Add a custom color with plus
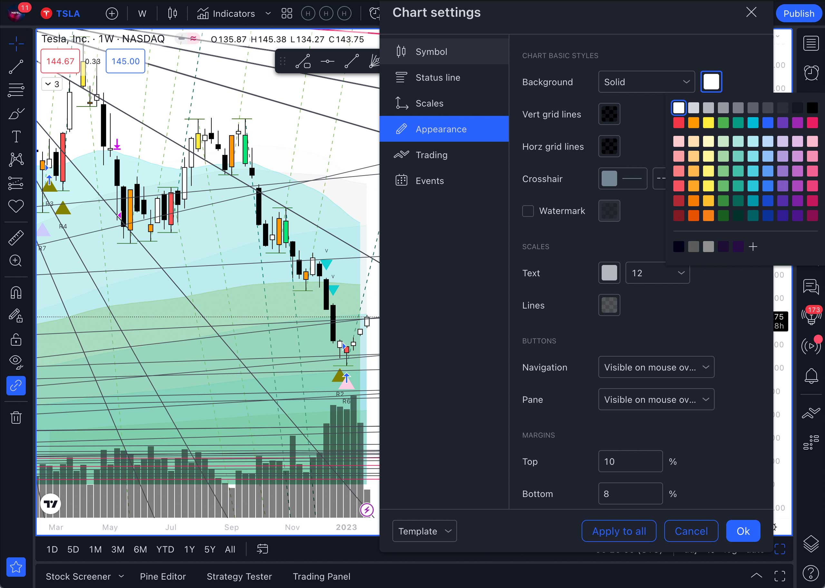 pyautogui.click(x=753, y=246)
